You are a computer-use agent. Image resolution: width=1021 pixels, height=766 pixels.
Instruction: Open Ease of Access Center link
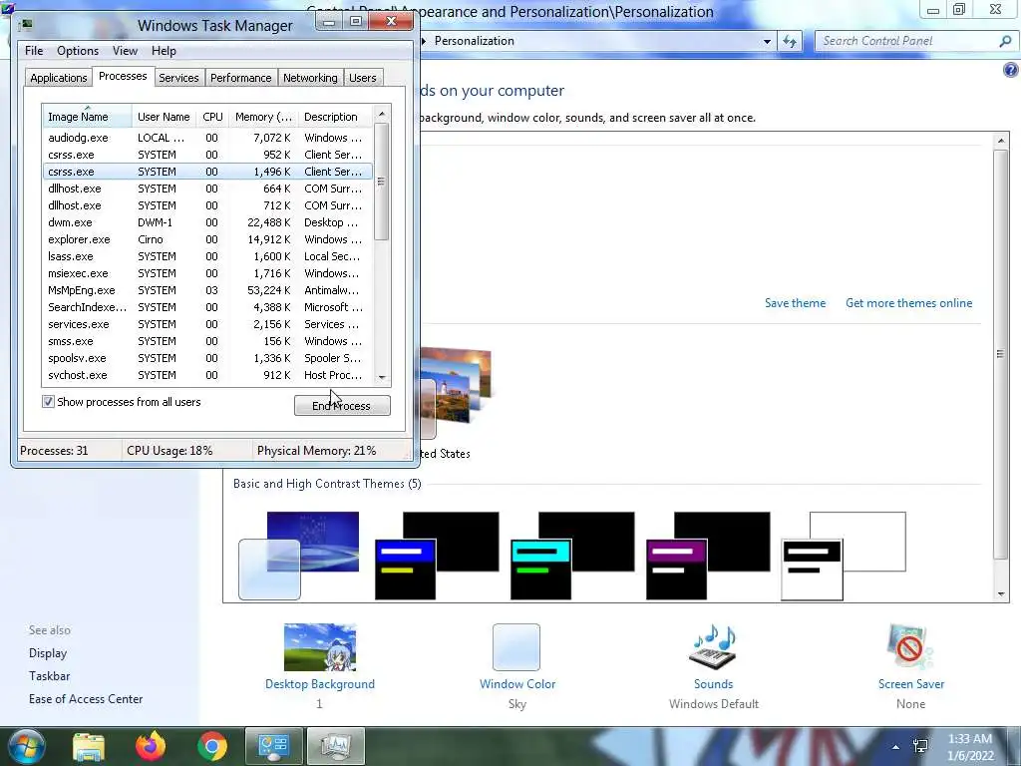pyautogui.click(x=86, y=699)
